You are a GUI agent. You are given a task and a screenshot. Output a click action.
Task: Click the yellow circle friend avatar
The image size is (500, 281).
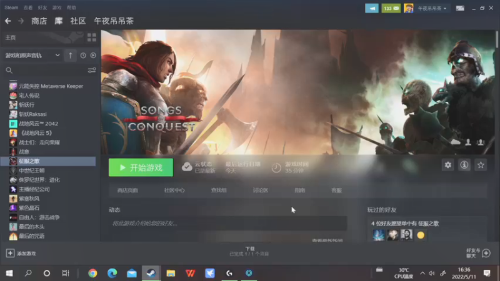point(421,235)
